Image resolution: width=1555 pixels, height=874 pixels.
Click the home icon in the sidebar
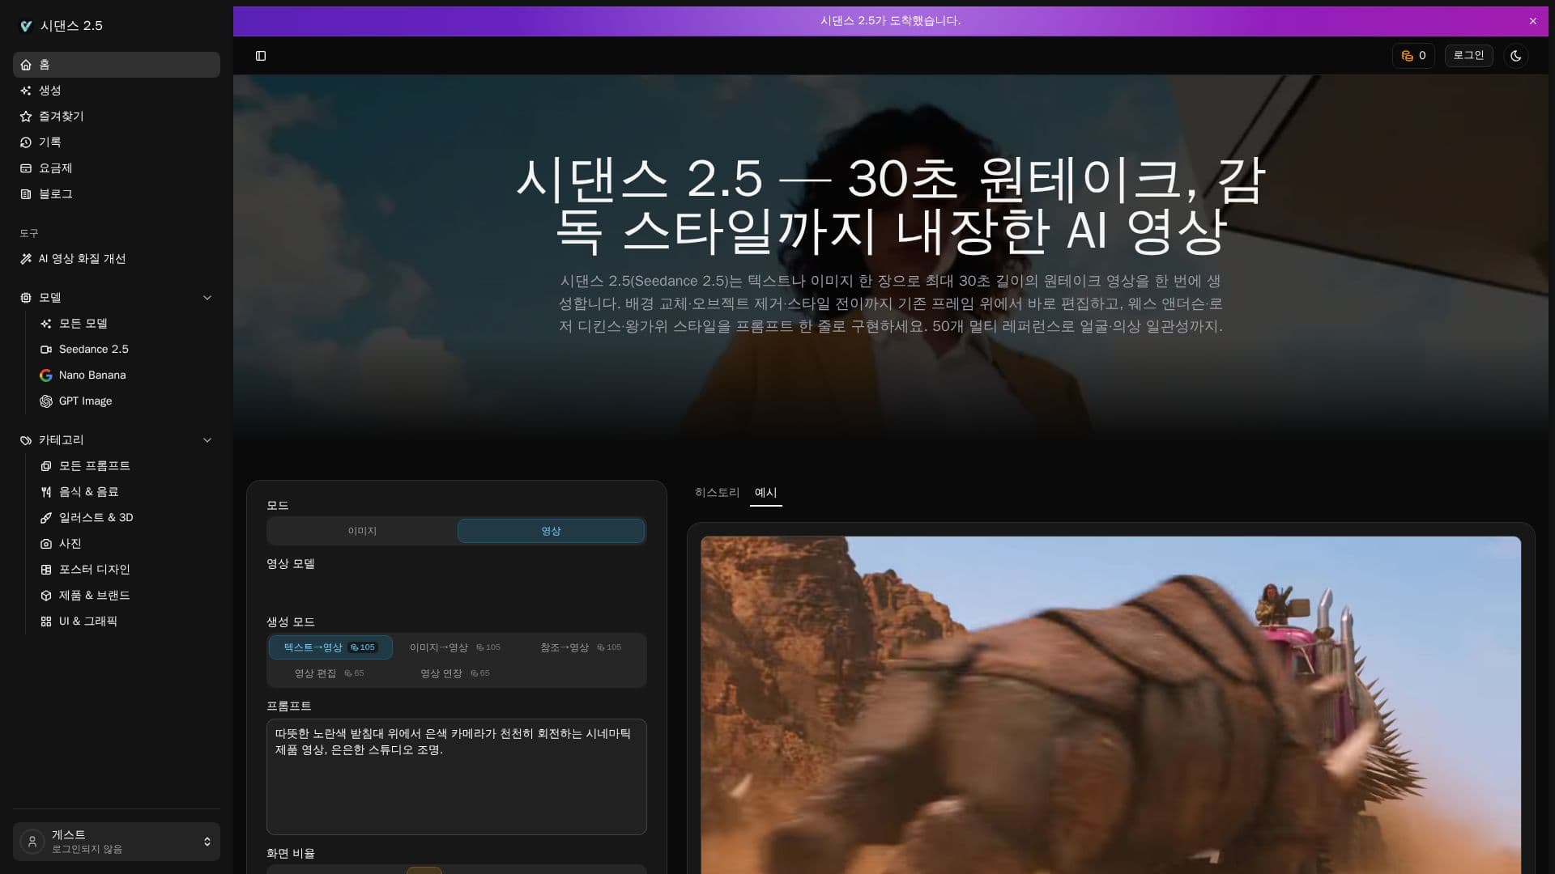[x=26, y=65]
